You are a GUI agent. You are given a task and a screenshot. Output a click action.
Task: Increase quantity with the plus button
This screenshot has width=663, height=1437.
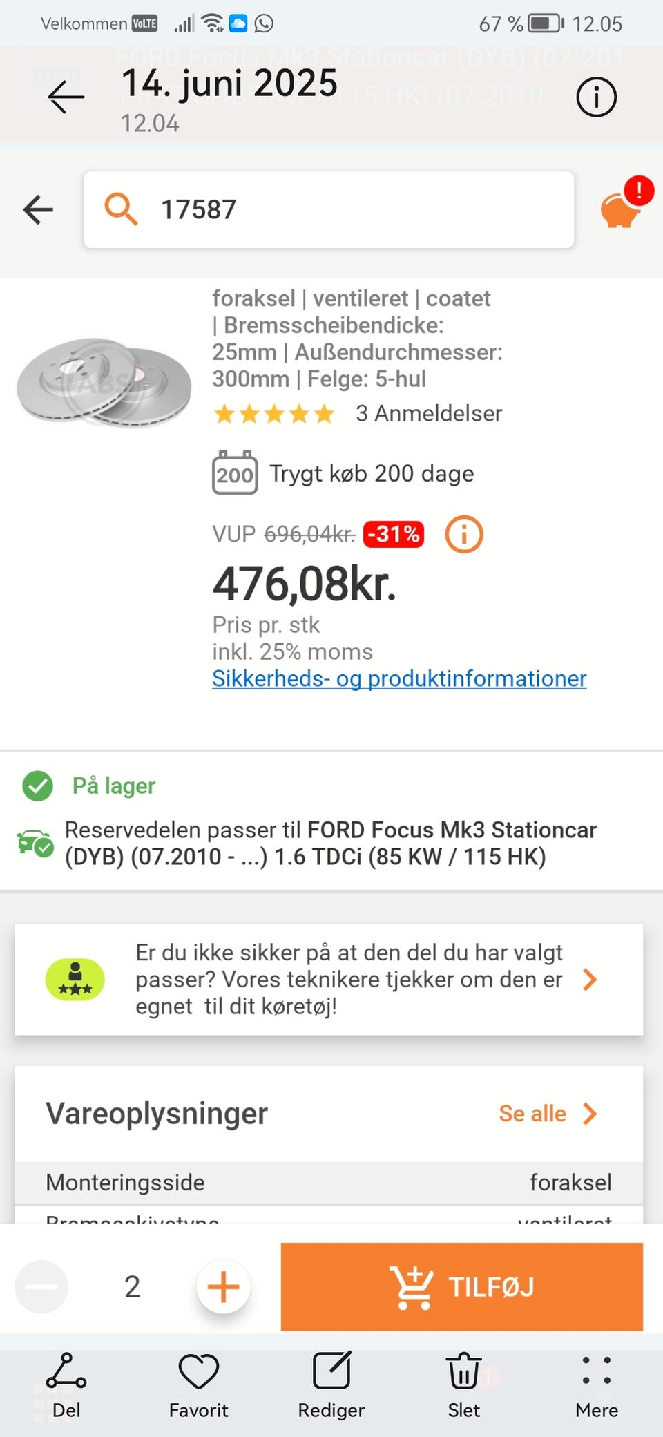223,1286
